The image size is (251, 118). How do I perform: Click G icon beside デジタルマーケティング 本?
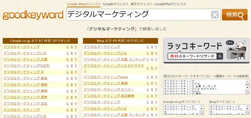(x=68, y=72)
